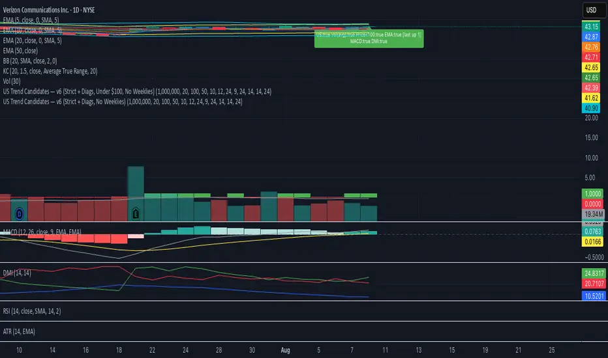Click the 19.34M volume label

coord(594,214)
